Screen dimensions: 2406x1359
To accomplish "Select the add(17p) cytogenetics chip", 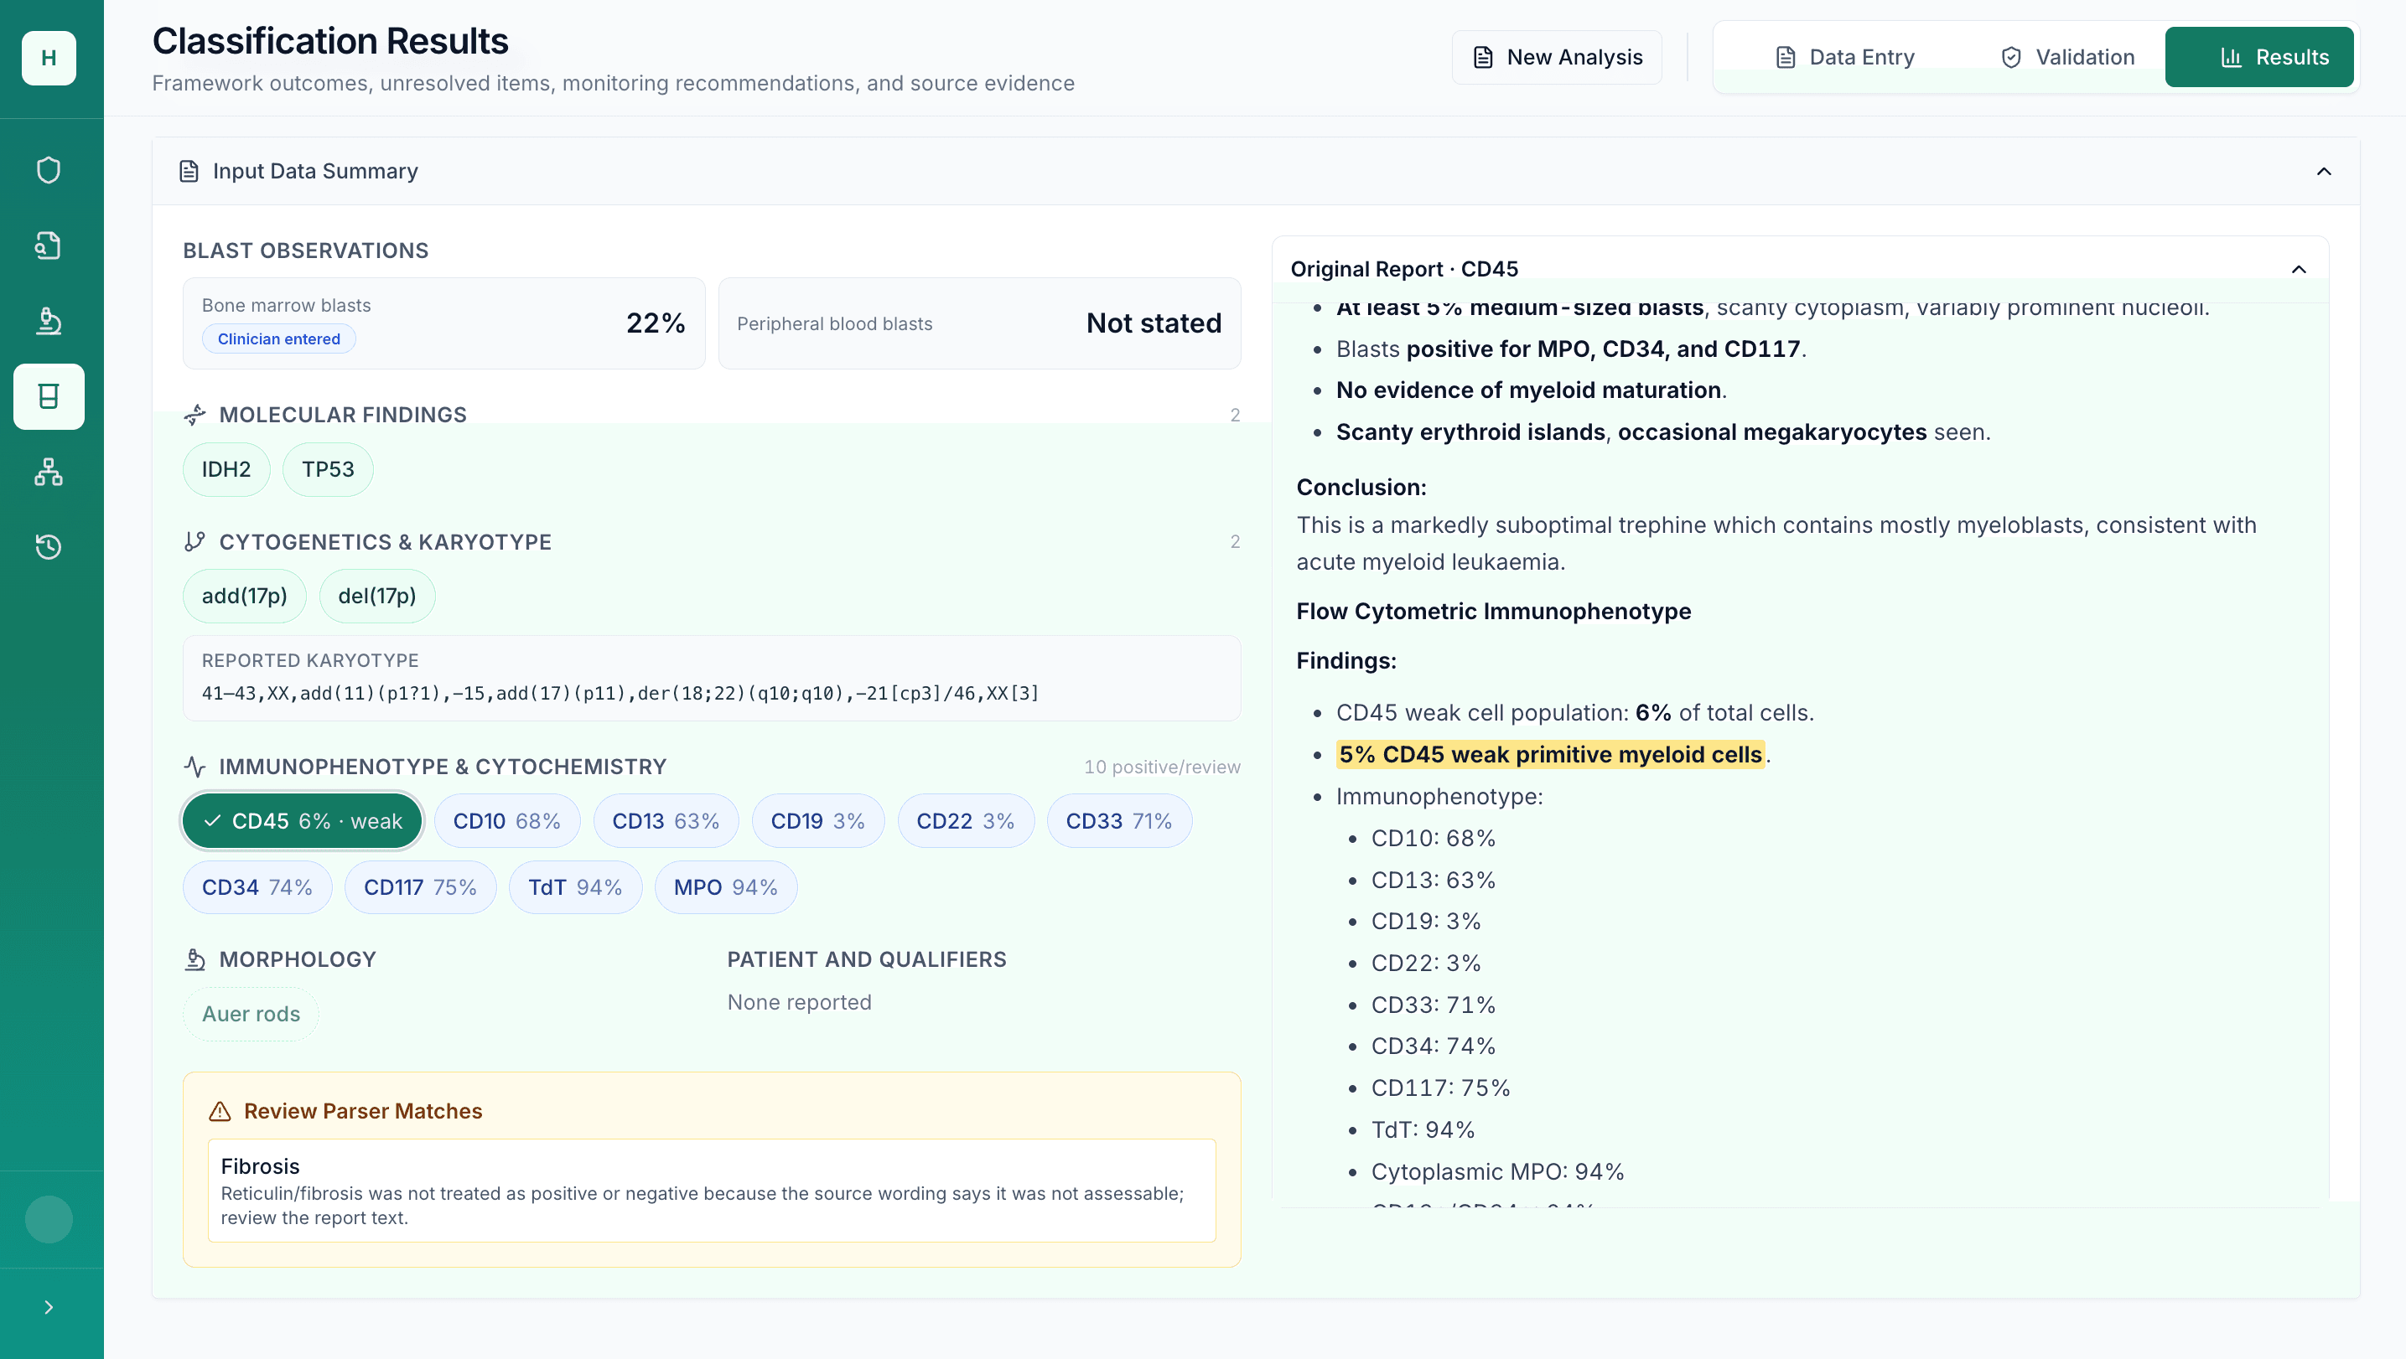I will click(x=245, y=597).
